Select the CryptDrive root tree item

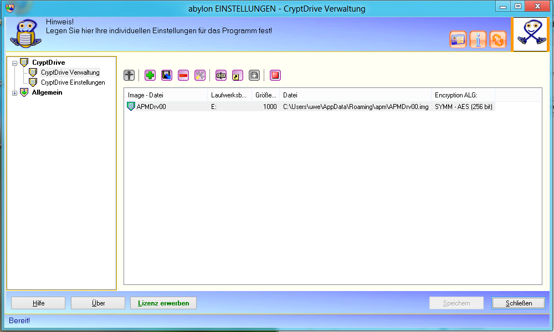coord(48,63)
